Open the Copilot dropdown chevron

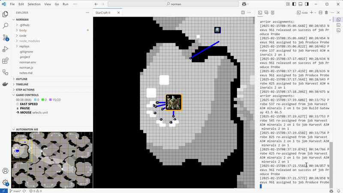(x=248, y=4)
